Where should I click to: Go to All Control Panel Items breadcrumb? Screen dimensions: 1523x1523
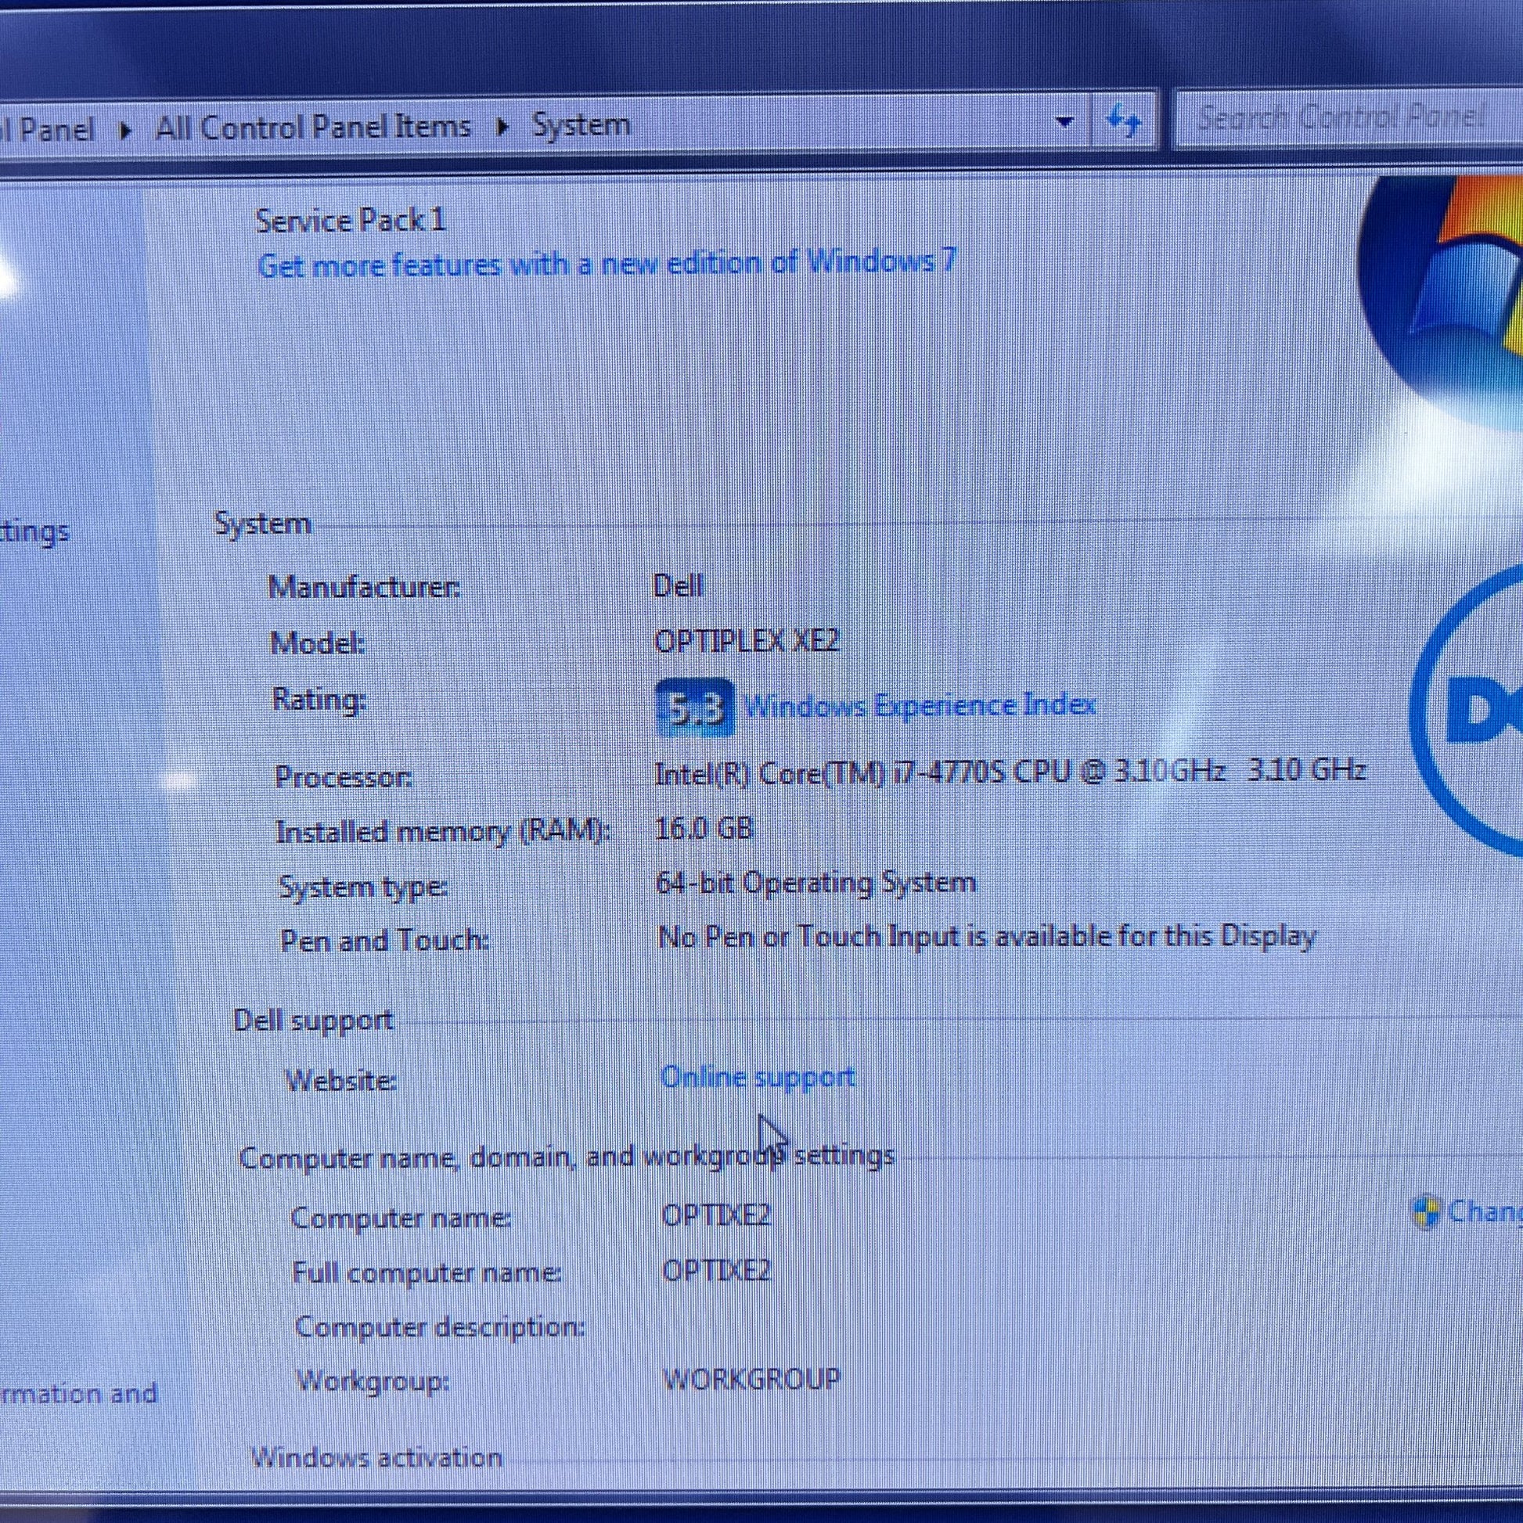coord(312,127)
